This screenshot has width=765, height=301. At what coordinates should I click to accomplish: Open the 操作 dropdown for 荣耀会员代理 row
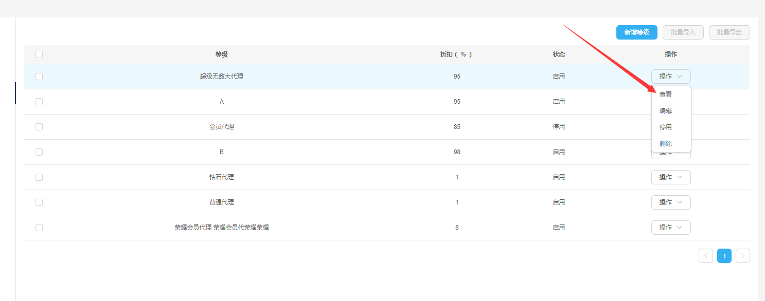click(670, 228)
